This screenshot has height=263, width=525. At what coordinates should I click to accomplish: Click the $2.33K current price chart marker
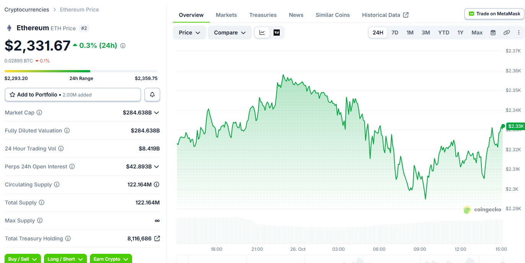tap(515, 126)
